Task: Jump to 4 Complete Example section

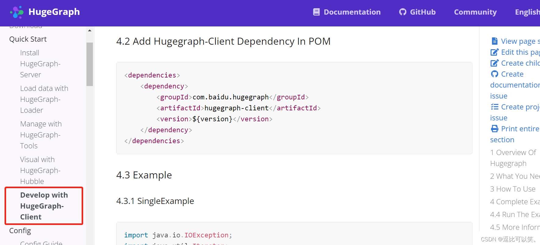Action: [515, 202]
